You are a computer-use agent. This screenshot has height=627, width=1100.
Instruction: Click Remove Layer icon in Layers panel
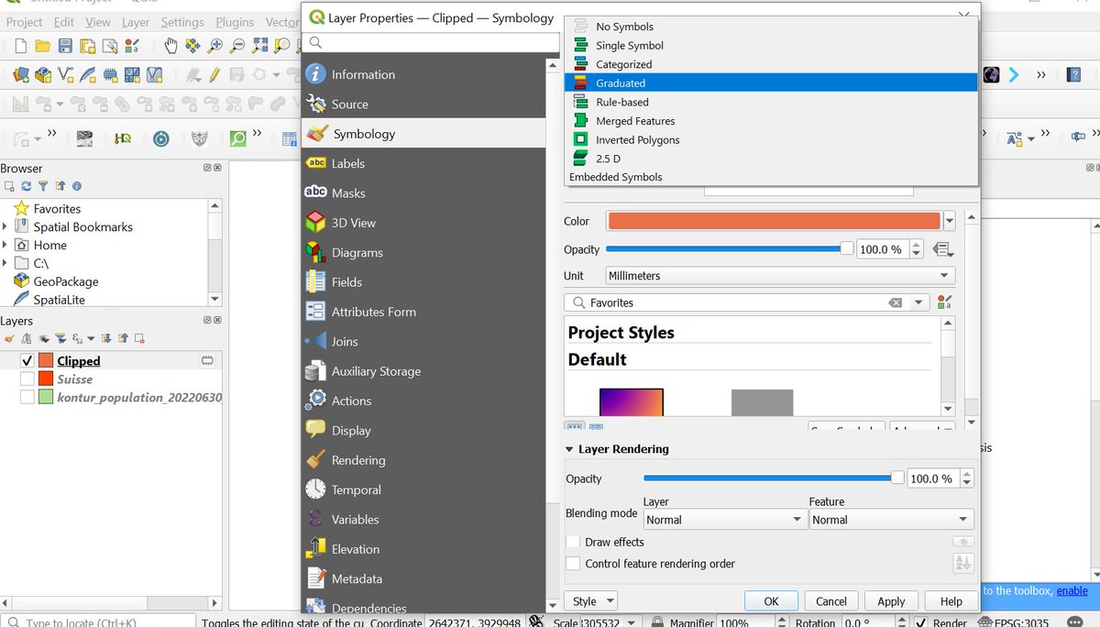[139, 338]
